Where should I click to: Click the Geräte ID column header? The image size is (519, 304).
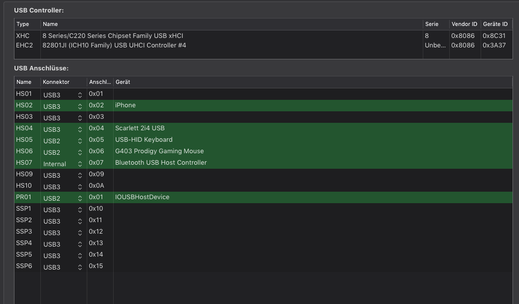point(495,24)
